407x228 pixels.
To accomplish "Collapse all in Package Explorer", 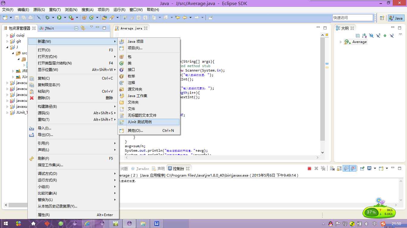I will [x=76, y=28].
